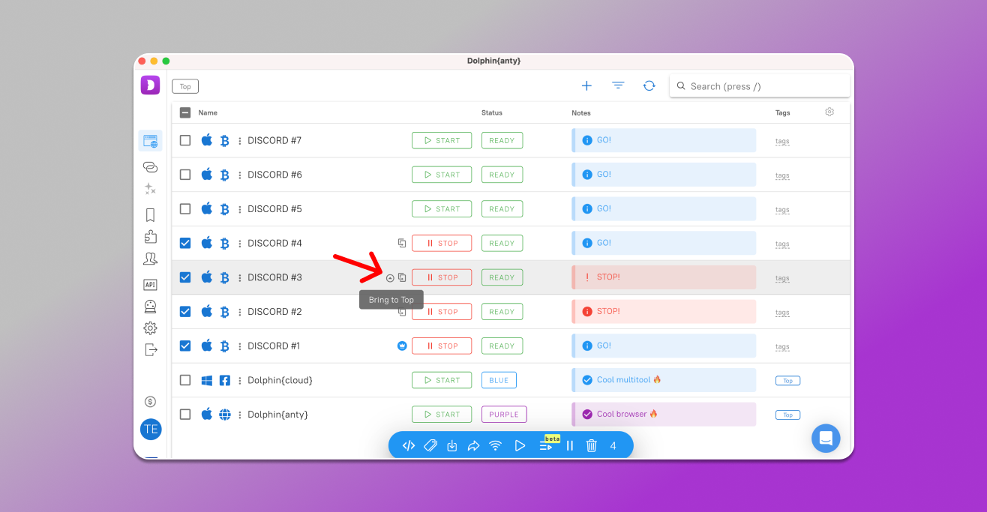
Task: Uncheck the DISCORD #3 checkbox
Action: 185,277
